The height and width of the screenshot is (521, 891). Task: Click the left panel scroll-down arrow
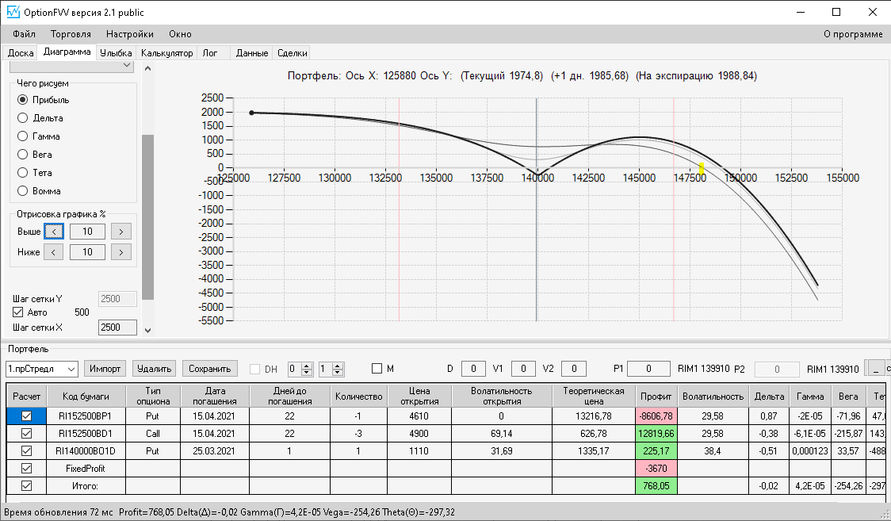click(147, 330)
